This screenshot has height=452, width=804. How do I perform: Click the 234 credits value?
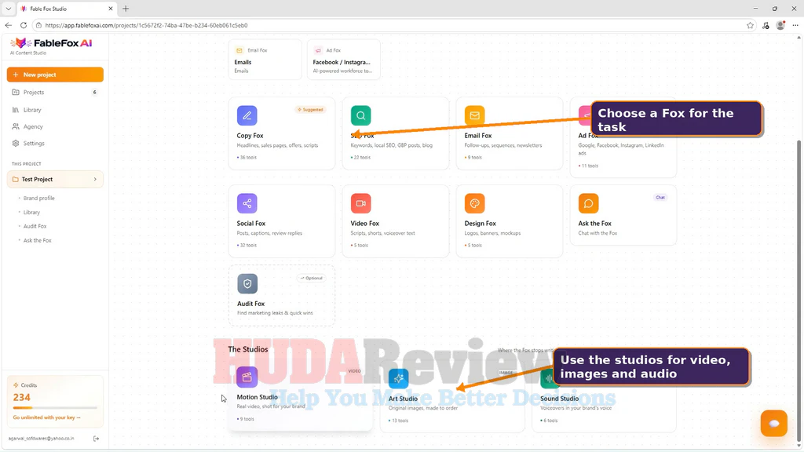pos(21,397)
